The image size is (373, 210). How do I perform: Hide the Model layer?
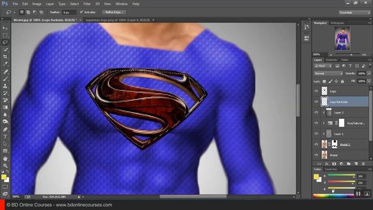(x=316, y=155)
